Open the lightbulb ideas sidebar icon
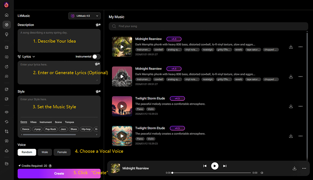The width and height of the screenshot is (313, 180). (7, 34)
